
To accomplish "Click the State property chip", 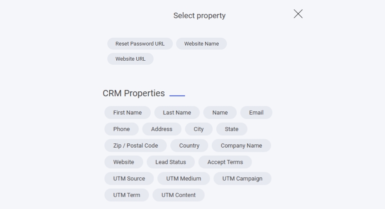I will (231, 129).
